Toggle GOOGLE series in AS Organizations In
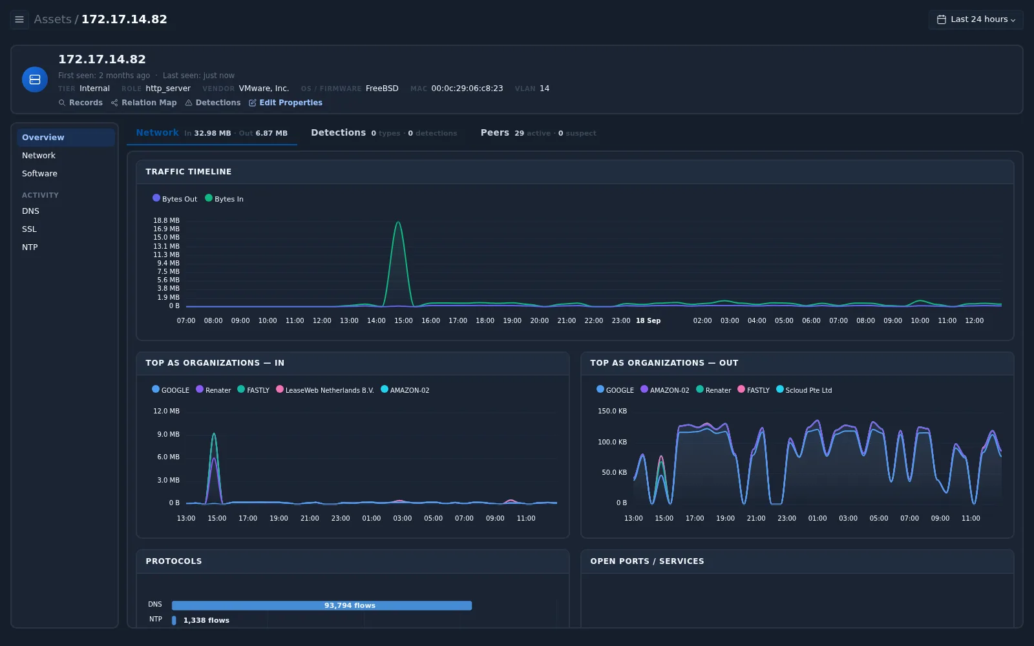This screenshot has width=1034, height=646. click(171, 390)
